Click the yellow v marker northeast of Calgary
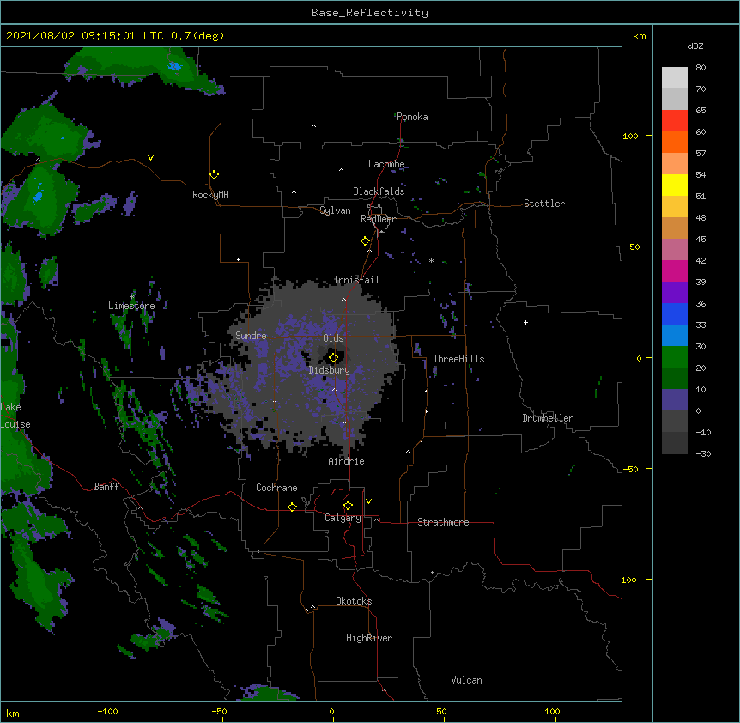740x723 pixels. coord(368,501)
